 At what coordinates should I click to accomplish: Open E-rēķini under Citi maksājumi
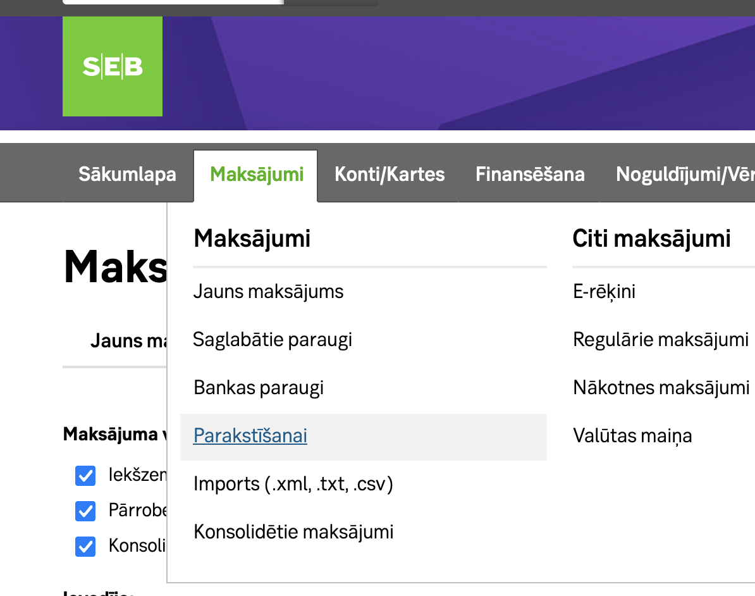(x=604, y=292)
